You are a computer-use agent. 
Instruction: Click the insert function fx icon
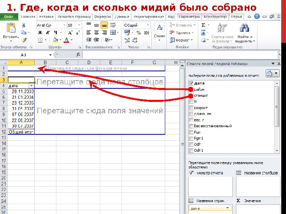click(78, 55)
